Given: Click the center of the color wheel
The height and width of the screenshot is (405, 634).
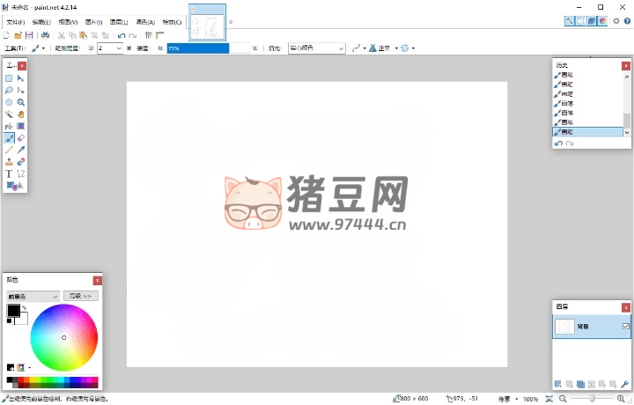Looking at the screenshot, I should point(64,337).
